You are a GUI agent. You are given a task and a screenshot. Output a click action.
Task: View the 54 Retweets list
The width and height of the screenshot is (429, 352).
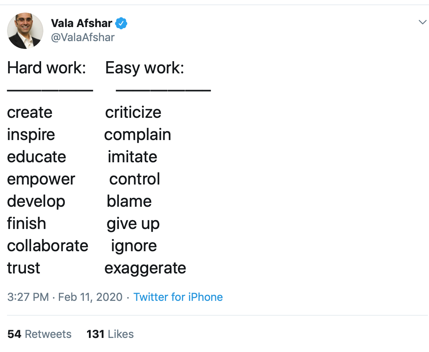click(39, 334)
